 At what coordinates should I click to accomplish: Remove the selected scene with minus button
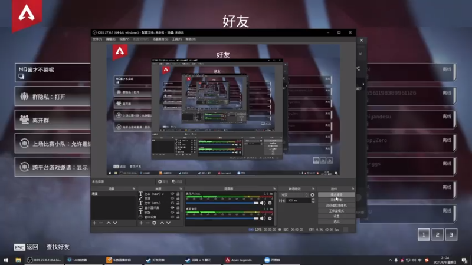[101, 223]
